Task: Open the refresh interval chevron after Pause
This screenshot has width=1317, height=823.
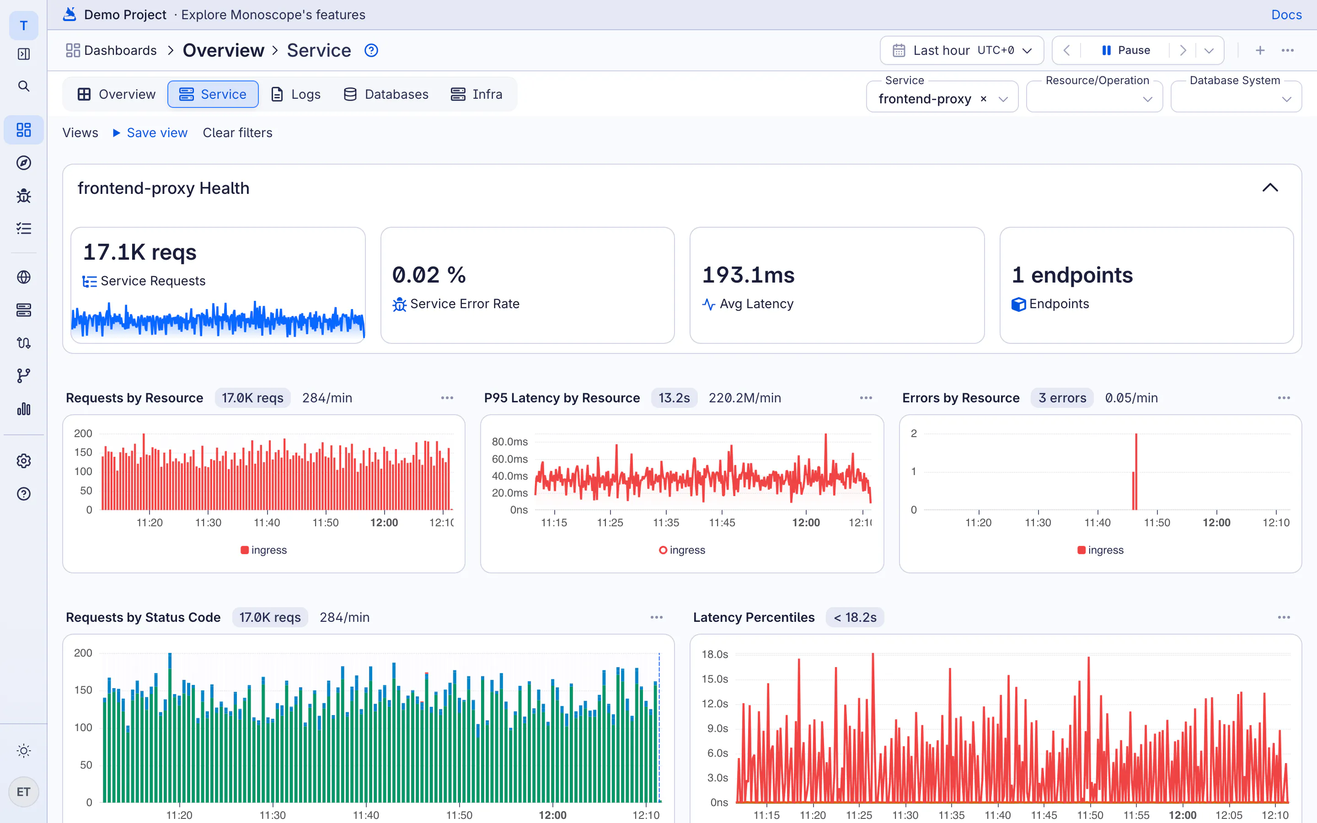Action: pos(1209,50)
